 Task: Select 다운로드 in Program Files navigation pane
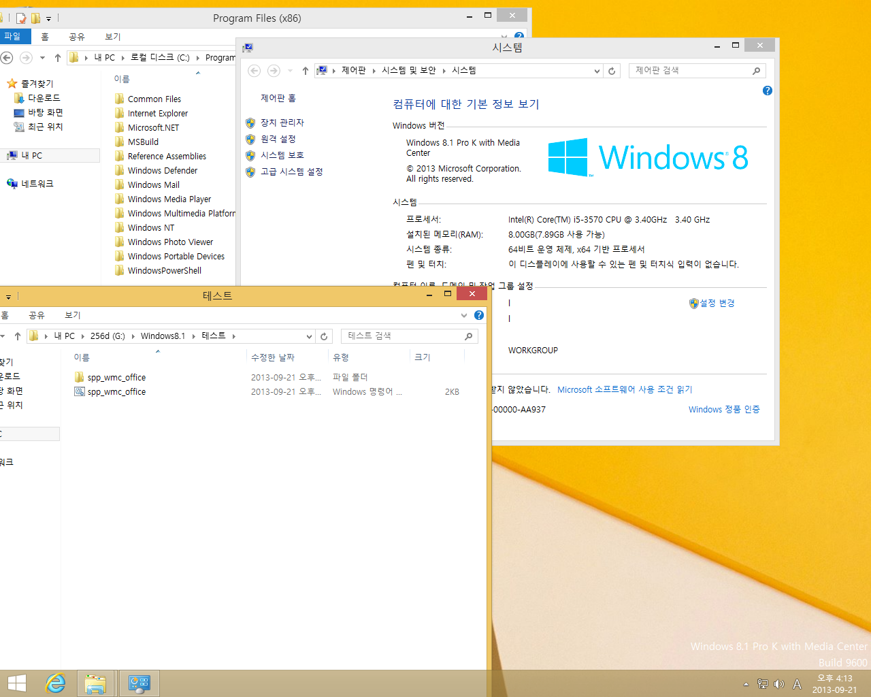point(44,98)
